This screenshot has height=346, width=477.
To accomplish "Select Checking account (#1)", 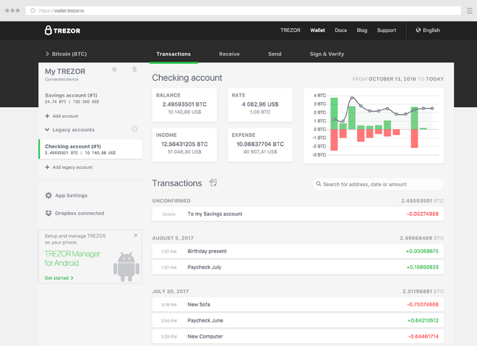I will 90,149.
